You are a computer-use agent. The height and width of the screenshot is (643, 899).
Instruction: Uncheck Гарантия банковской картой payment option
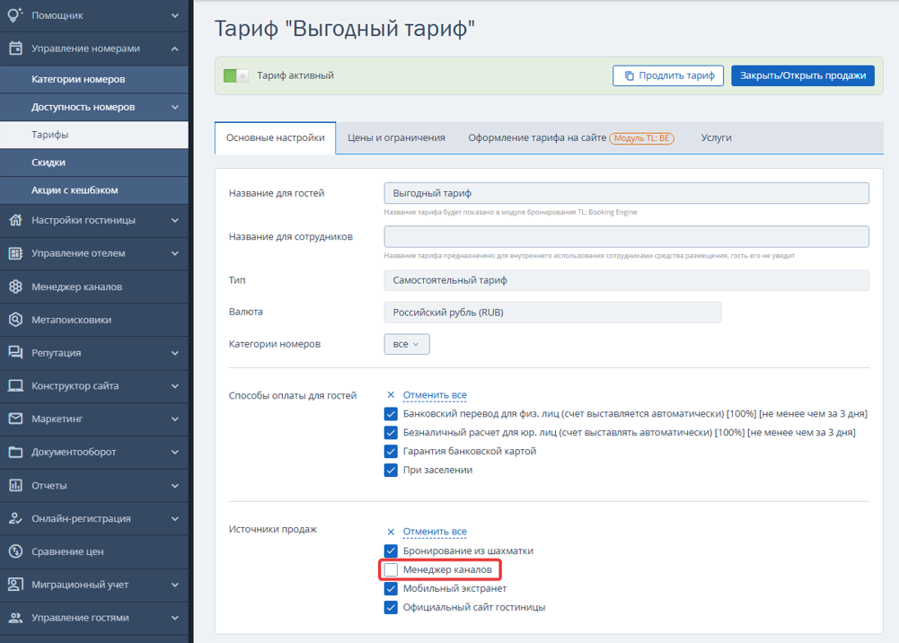(391, 451)
